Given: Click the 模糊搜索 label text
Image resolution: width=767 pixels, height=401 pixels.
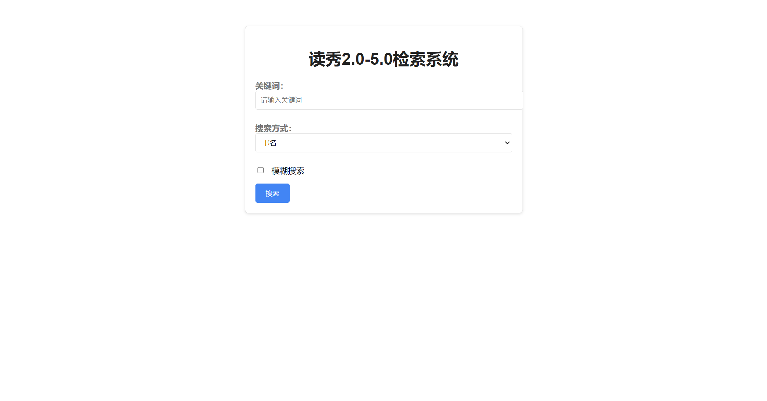Looking at the screenshot, I should 288,171.
